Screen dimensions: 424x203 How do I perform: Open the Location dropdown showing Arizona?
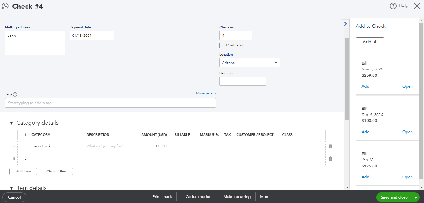pyautogui.click(x=276, y=63)
